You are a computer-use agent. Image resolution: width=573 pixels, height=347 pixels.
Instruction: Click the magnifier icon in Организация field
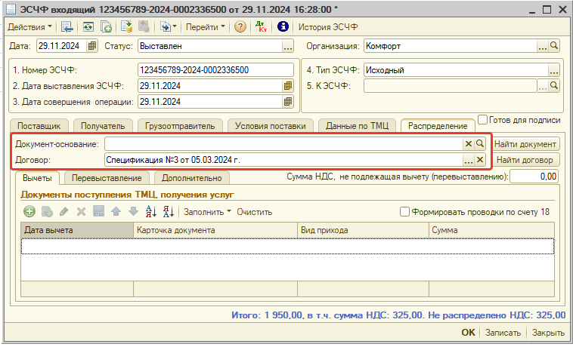[x=554, y=46]
